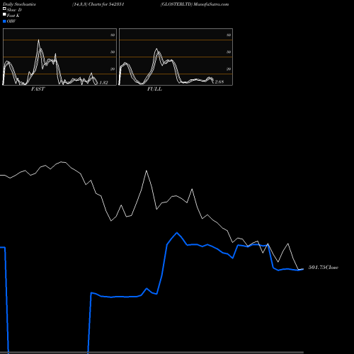This screenshot has height=354, width=354.
Task: Click the 2.68 value in FULL chart
Action: click(x=219, y=81)
